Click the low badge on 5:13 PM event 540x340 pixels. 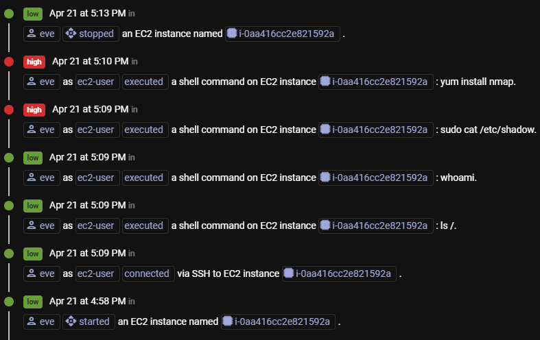coord(33,14)
